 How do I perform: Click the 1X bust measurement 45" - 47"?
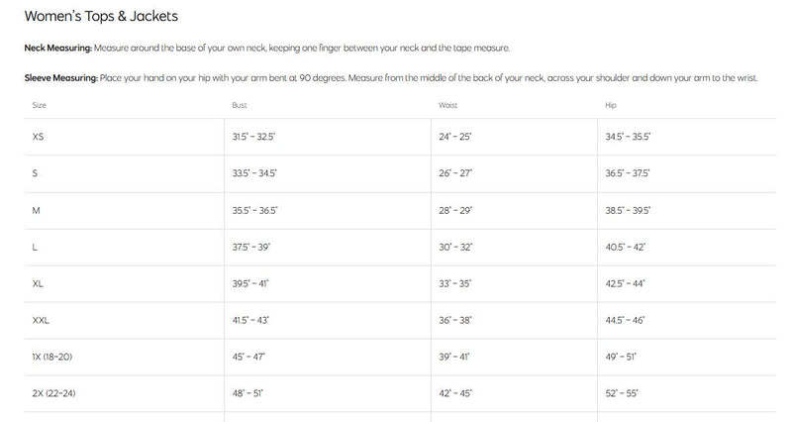pyautogui.click(x=248, y=357)
